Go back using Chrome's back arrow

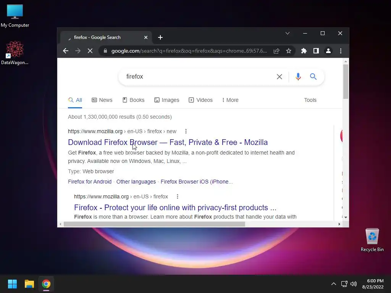[66, 51]
